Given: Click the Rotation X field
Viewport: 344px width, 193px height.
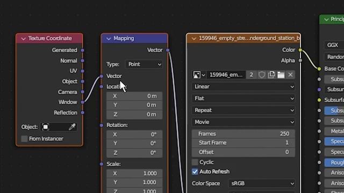Looking at the screenshot, I should point(134,135).
